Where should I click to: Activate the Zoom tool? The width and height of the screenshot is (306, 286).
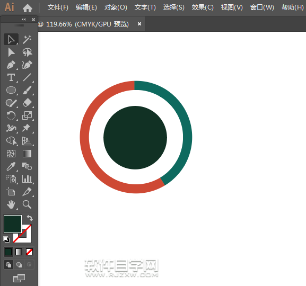pyautogui.click(x=27, y=204)
